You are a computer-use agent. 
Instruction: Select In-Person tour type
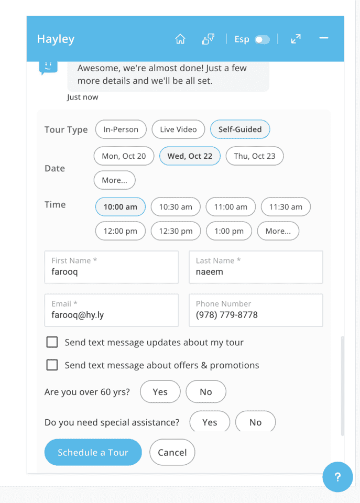coord(121,129)
